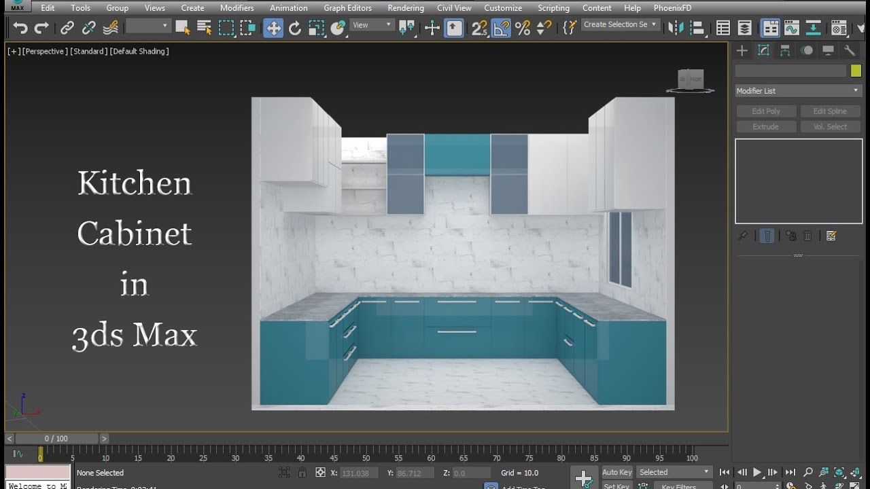Click the Rectangular Selection Region icon
Image resolution: width=870 pixels, height=489 pixels.
click(226, 28)
